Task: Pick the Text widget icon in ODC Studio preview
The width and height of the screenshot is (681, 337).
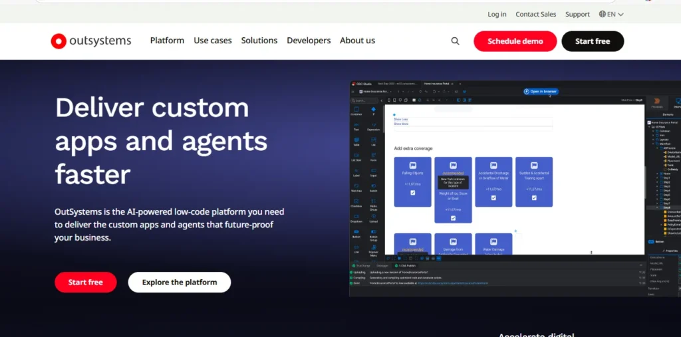Action: tap(356, 125)
